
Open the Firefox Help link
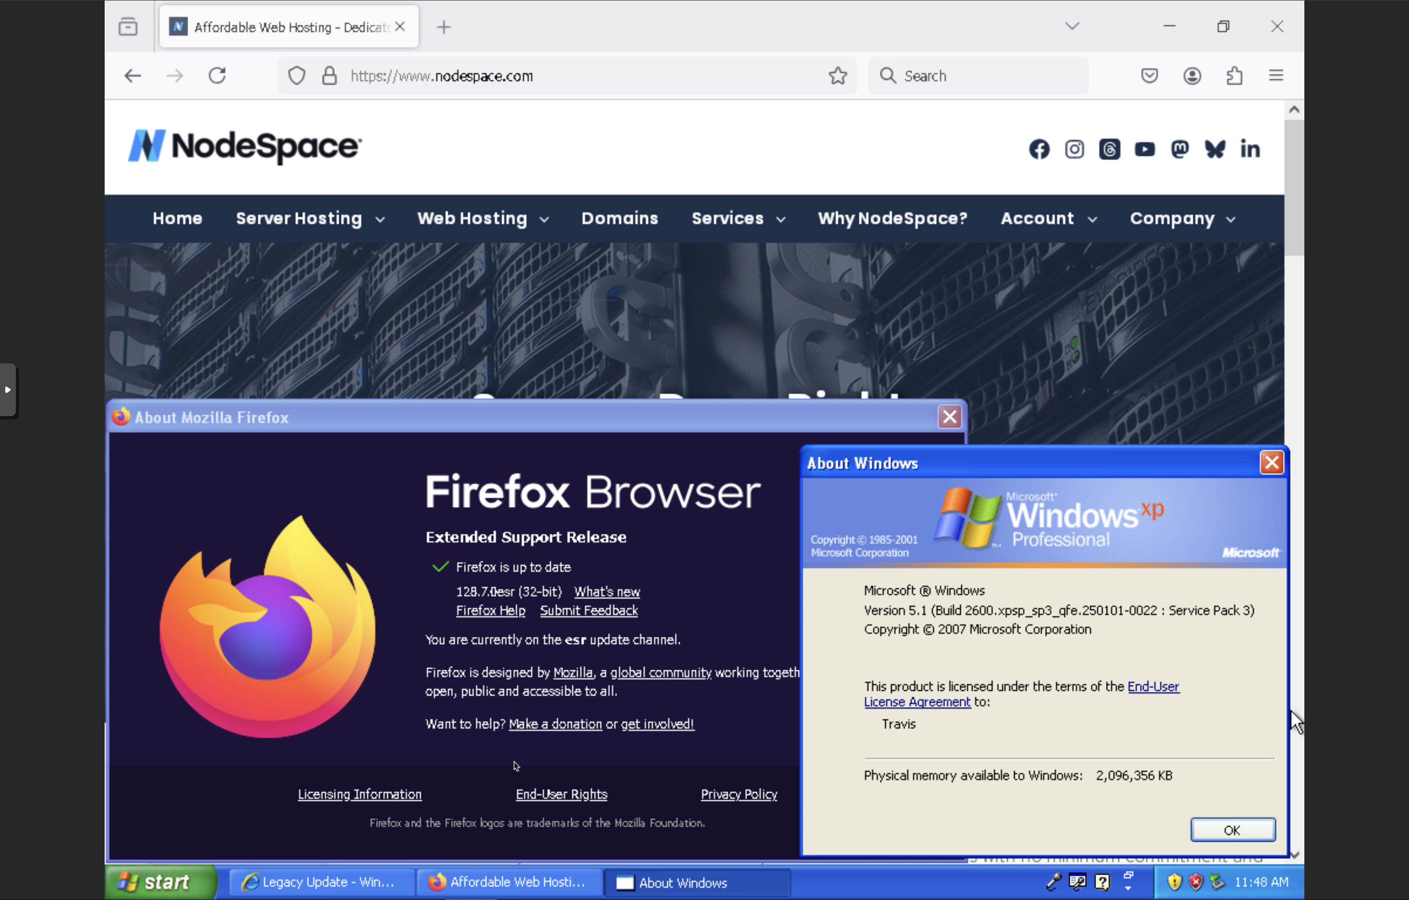click(x=490, y=611)
